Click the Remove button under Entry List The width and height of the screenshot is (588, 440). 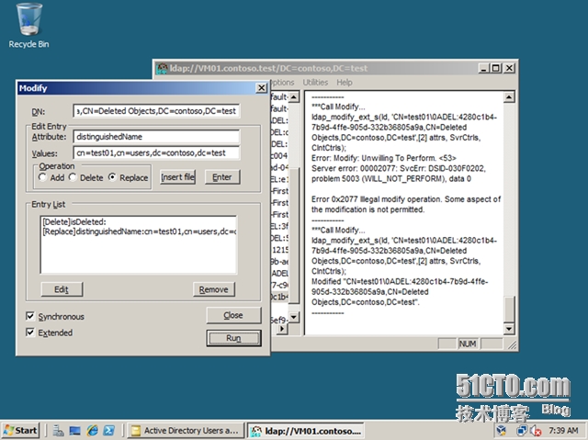click(x=214, y=289)
